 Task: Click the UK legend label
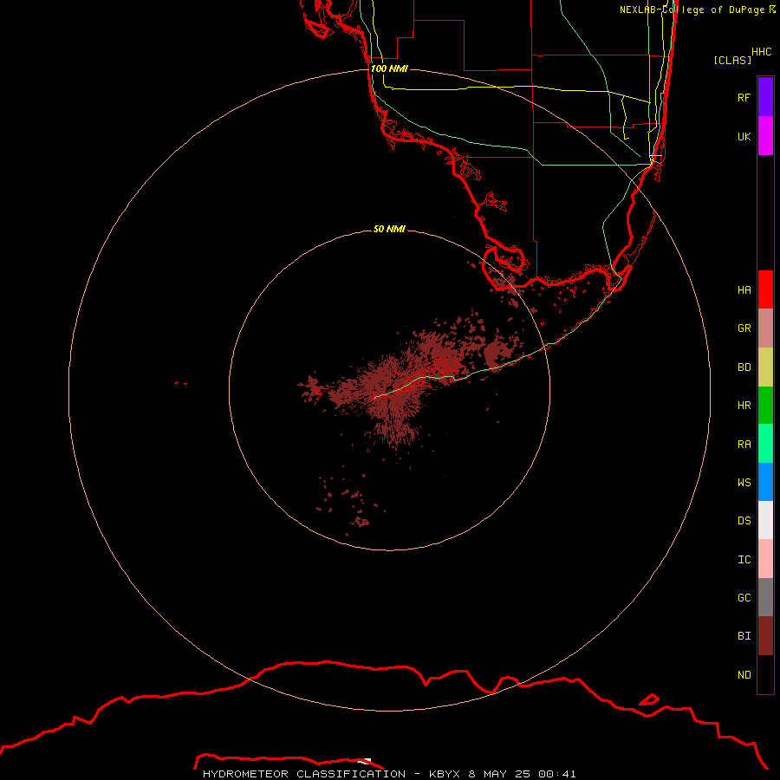(x=744, y=136)
